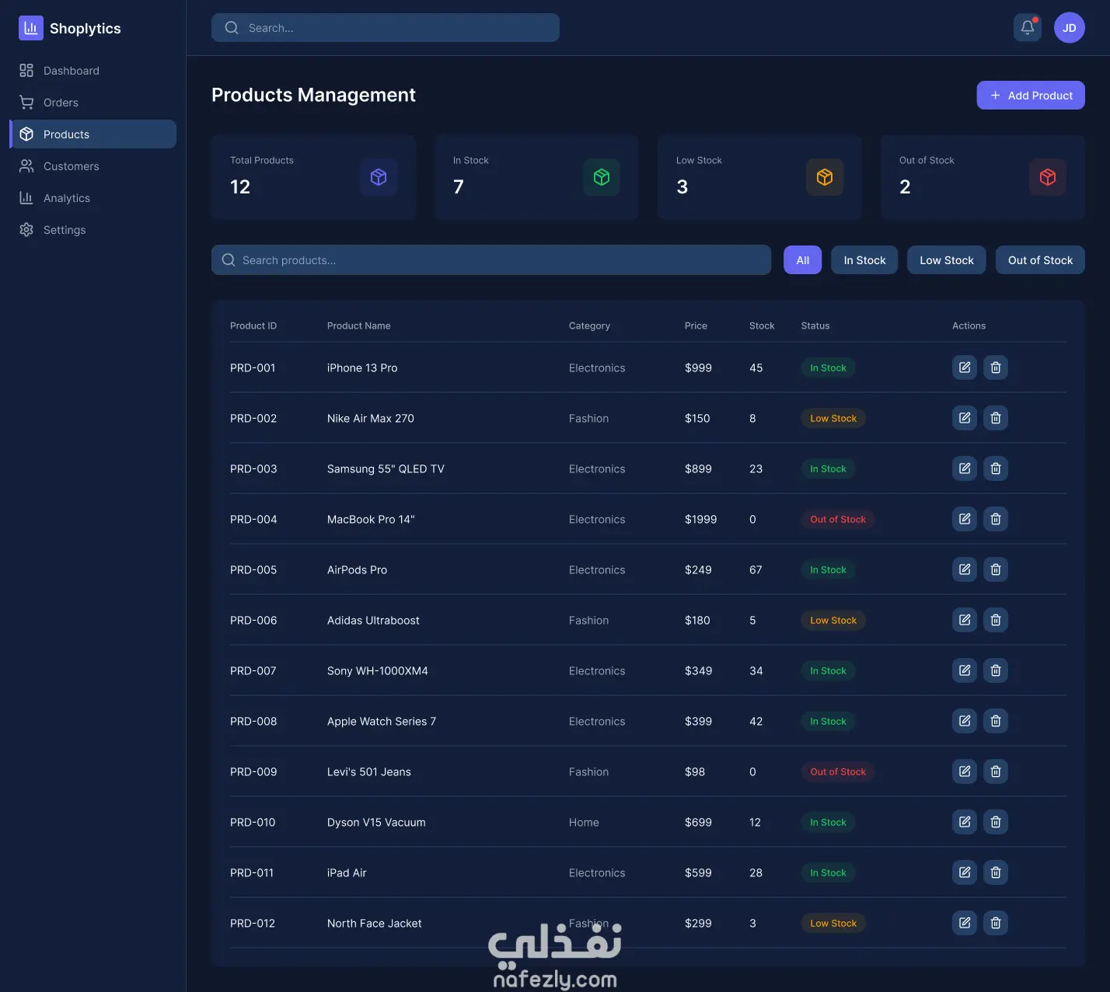Image resolution: width=1110 pixels, height=992 pixels.
Task: Edit the iPhone 13 Pro product
Action: click(x=965, y=367)
